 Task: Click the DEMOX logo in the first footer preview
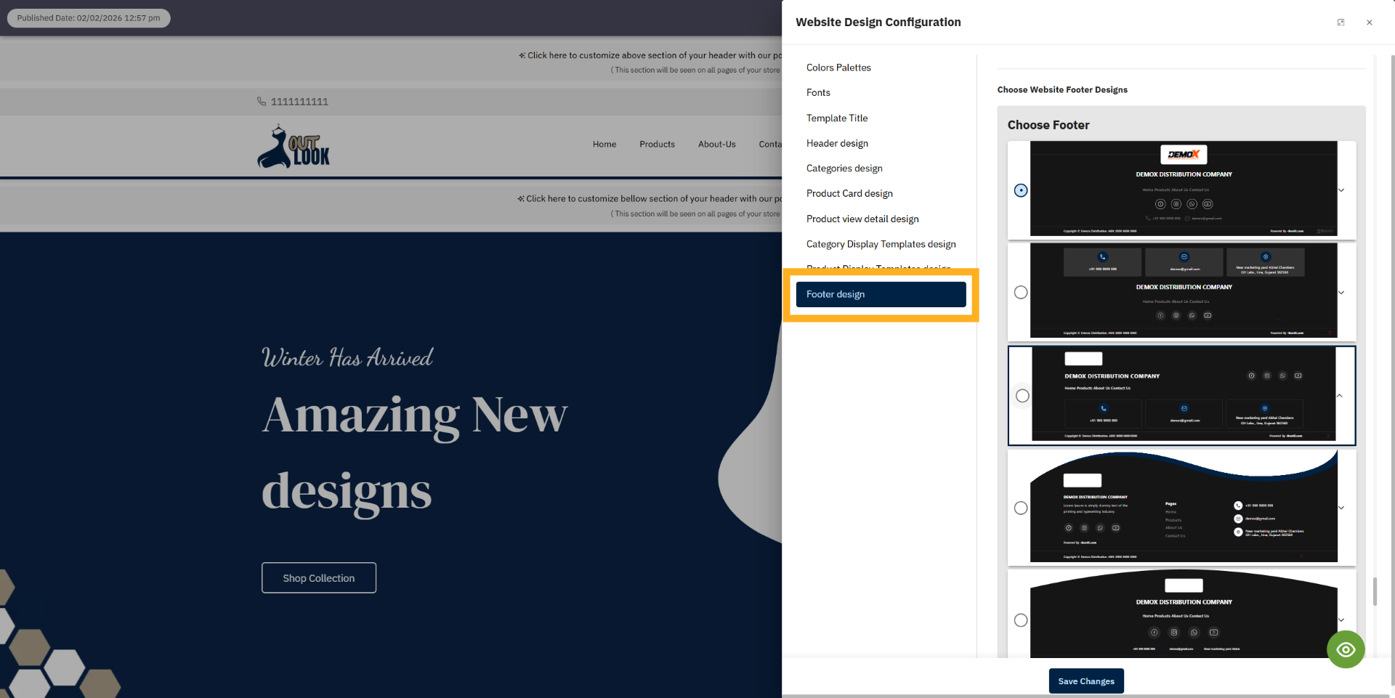coord(1183,154)
